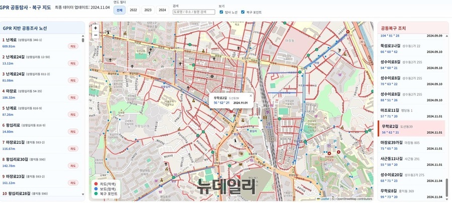The image size is (452, 203).
Task: Filter the data by year 2022
Action: point(133,10)
